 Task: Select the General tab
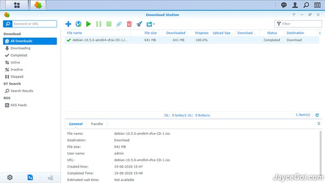pyautogui.click(x=76, y=124)
